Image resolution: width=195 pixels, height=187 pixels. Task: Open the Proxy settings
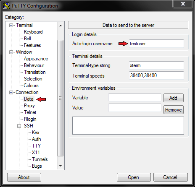click(29, 106)
